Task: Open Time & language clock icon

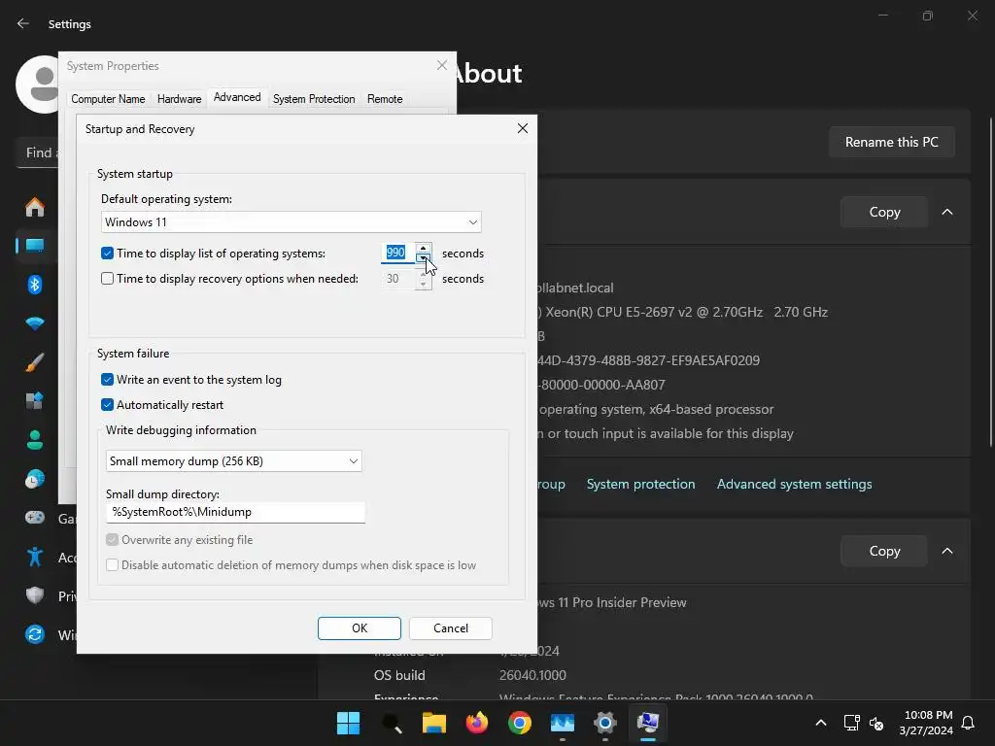Action: coord(35,479)
